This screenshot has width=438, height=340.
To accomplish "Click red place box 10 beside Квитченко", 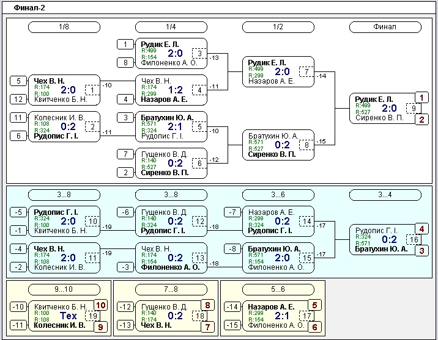I will [x=100, y=305].
